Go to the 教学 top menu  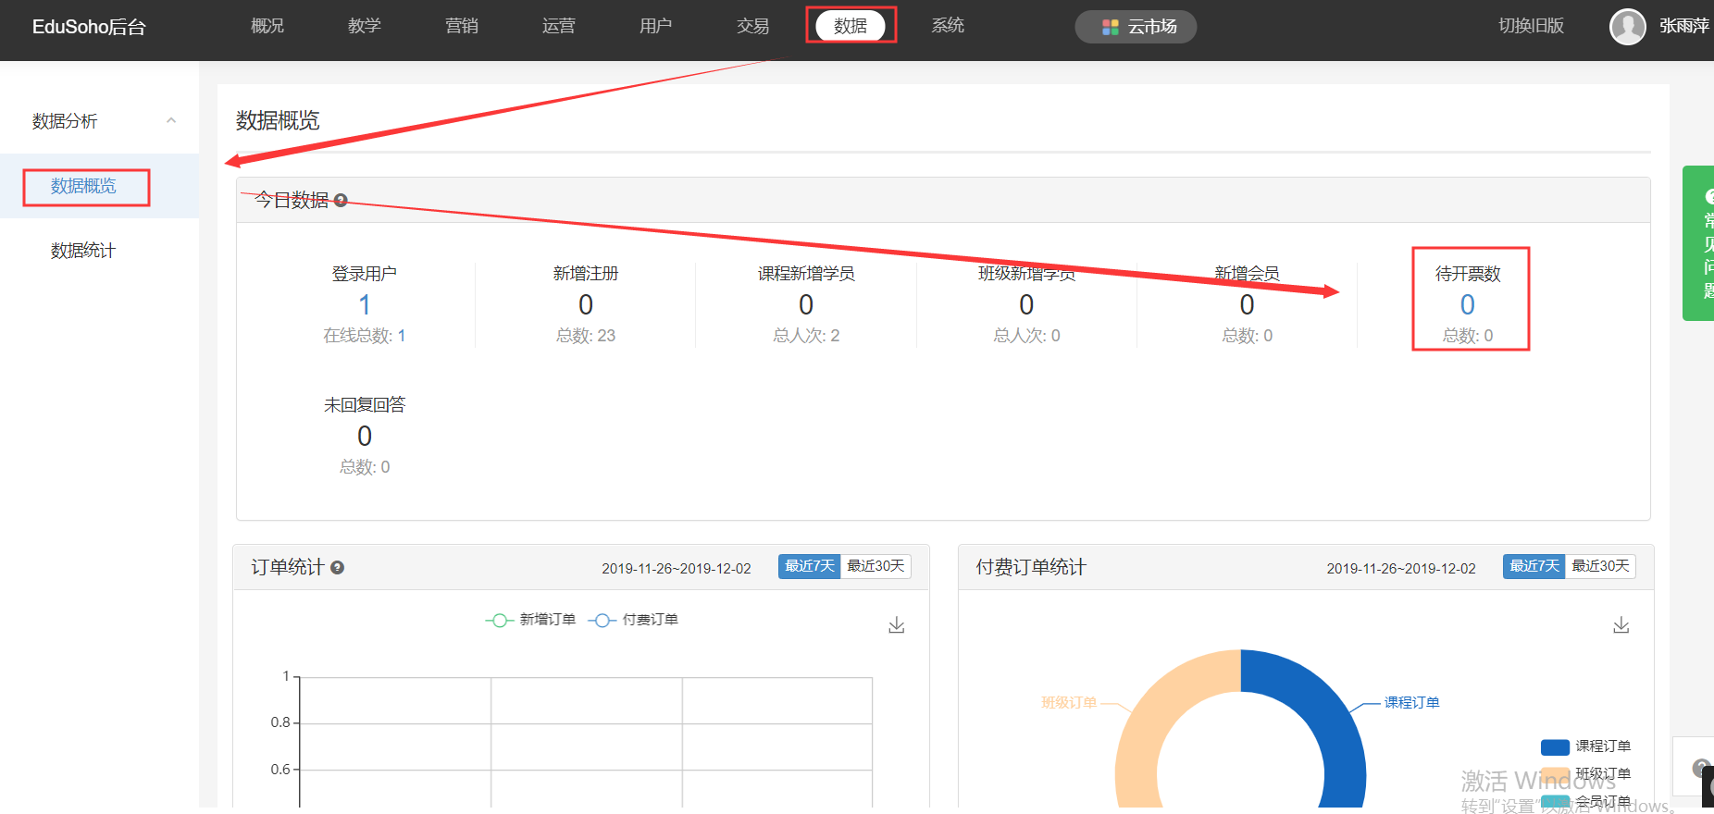click(364, 26)
